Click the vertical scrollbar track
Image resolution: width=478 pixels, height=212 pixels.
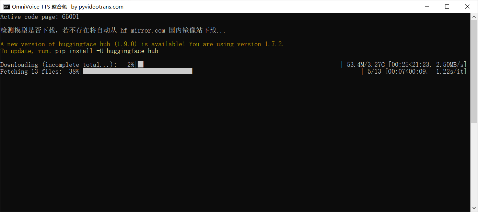474,154
